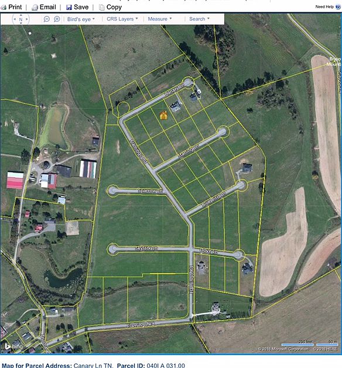Click the Print printer icon

[x=4, y=8]
